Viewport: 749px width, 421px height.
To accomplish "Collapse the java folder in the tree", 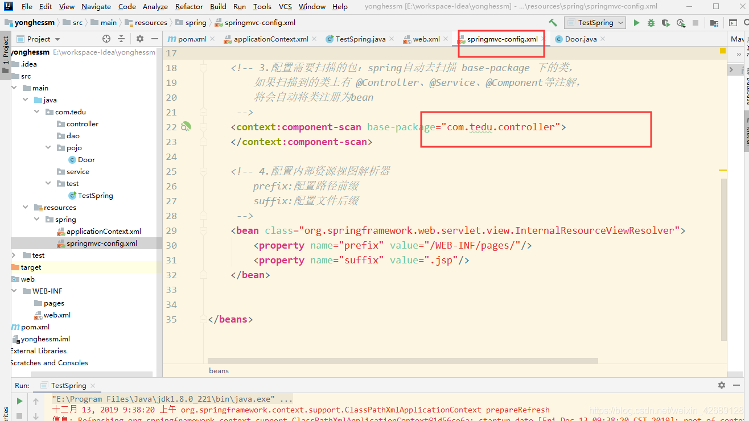I will [x=26, y=100].
